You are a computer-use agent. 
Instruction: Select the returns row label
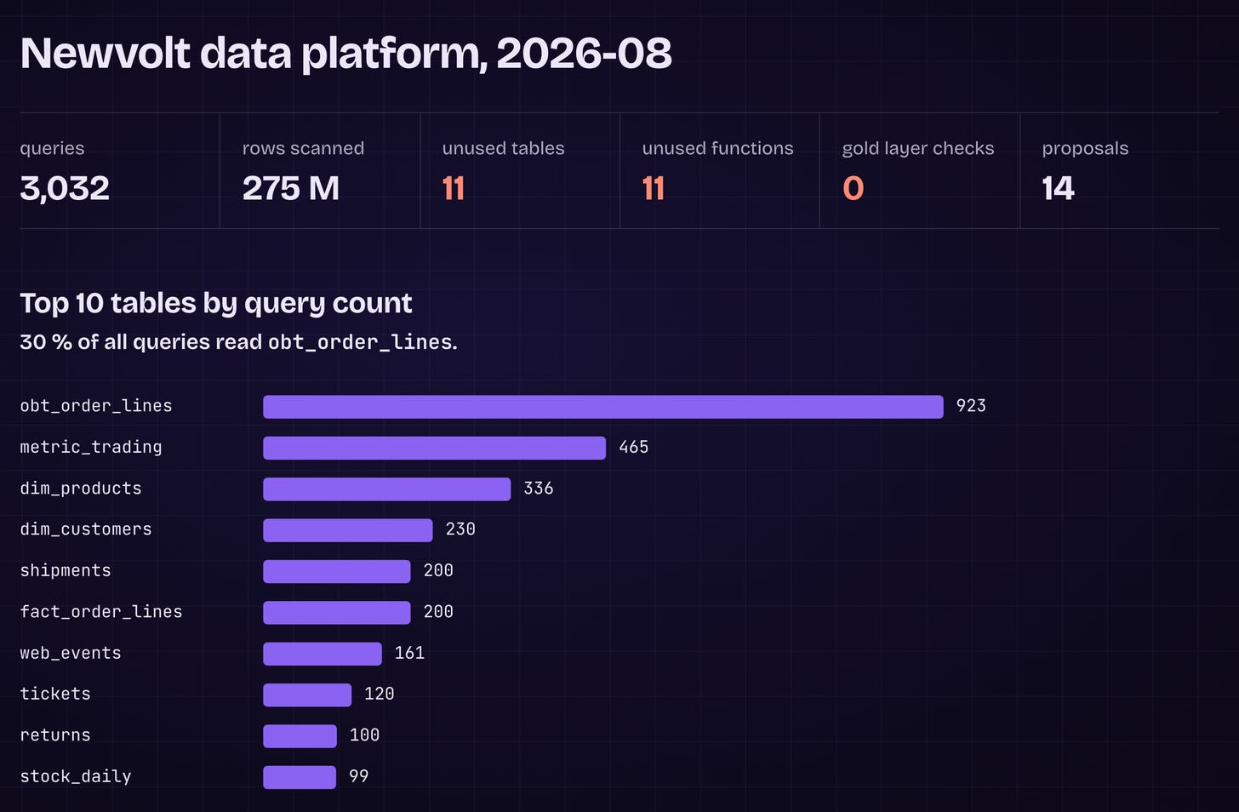coord(55,735)
